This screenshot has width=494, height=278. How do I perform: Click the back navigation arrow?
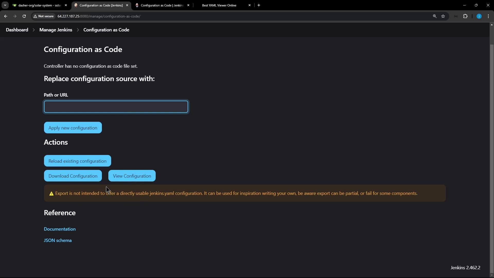(x=6, y=16)
